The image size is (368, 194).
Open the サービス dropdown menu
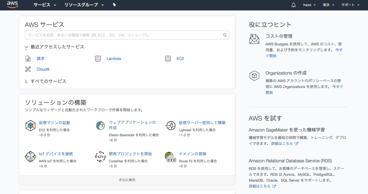tap(45, 5)
